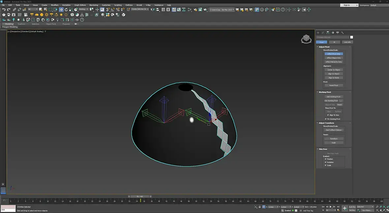Disable the Skin Pose Rotation checkbox

pos(326,162)
